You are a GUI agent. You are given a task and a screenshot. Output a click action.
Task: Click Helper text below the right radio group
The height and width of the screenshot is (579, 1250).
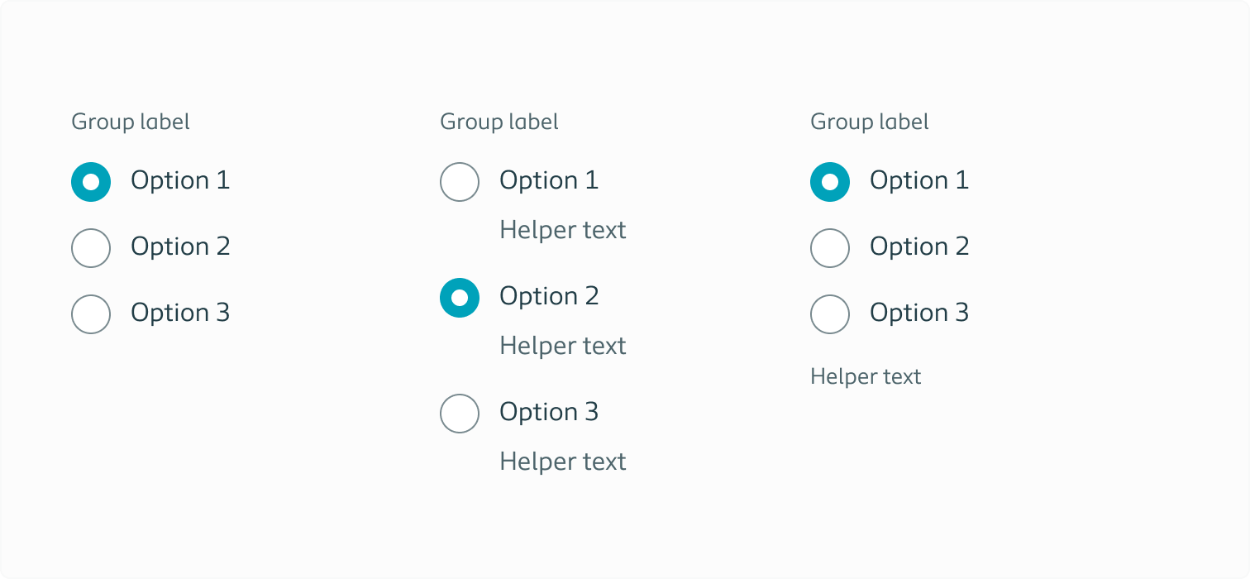[866, 376]
